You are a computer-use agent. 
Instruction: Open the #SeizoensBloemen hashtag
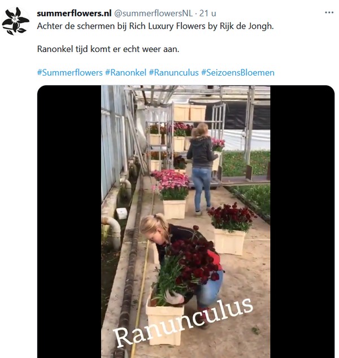pos(237,73)
